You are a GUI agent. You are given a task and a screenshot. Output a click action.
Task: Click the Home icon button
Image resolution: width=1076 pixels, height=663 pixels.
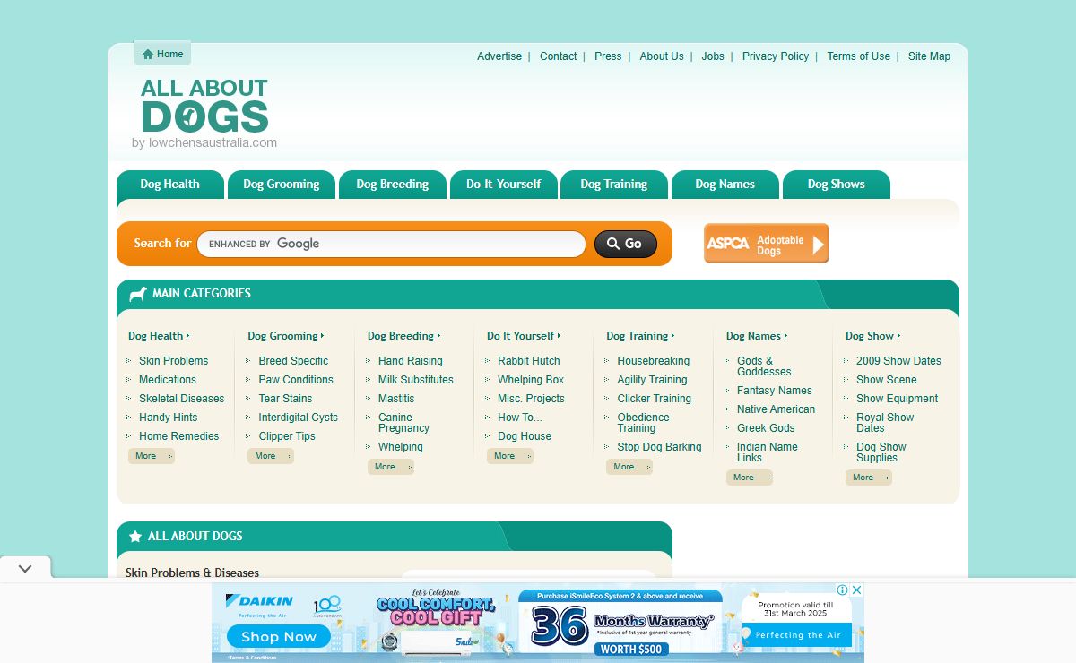click(162, 54)
